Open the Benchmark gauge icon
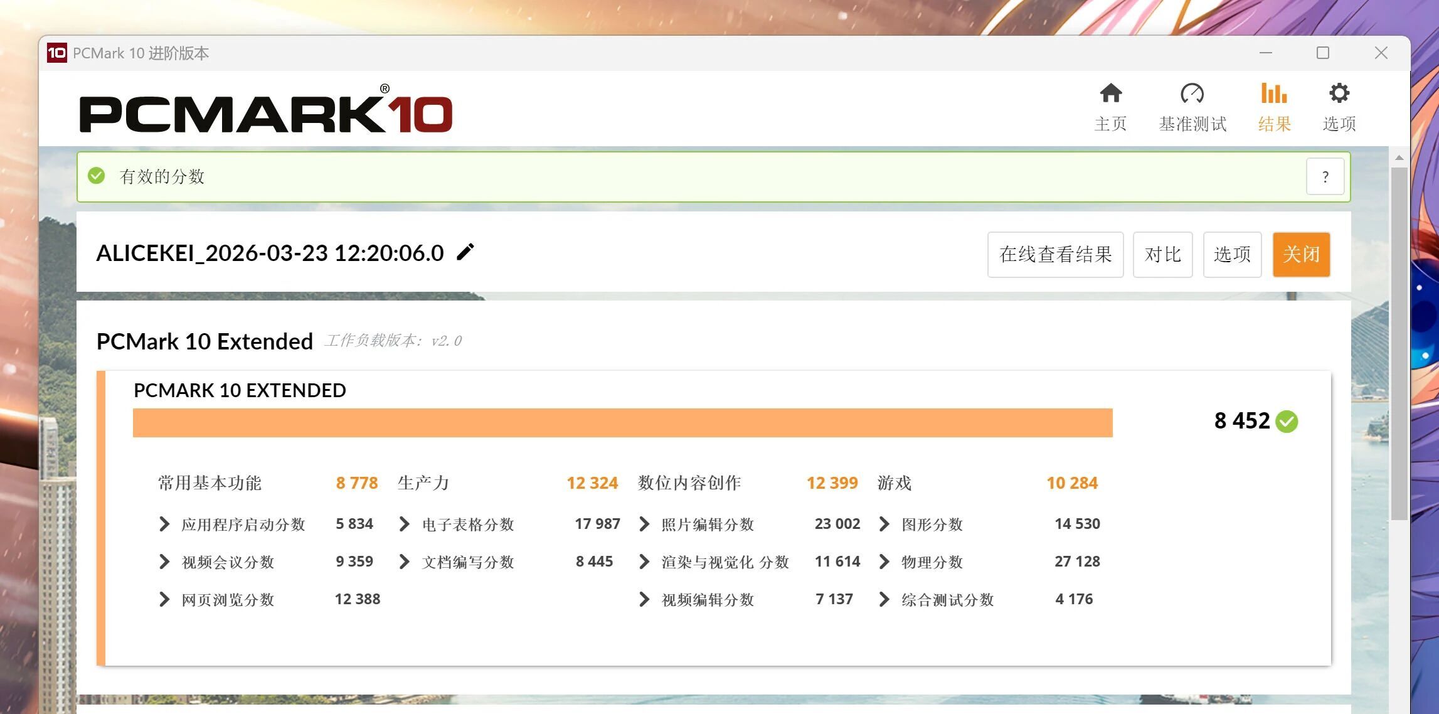 click(x=1192, y=93)
